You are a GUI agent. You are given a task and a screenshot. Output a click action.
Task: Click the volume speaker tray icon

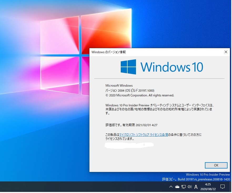pos(190,187)
